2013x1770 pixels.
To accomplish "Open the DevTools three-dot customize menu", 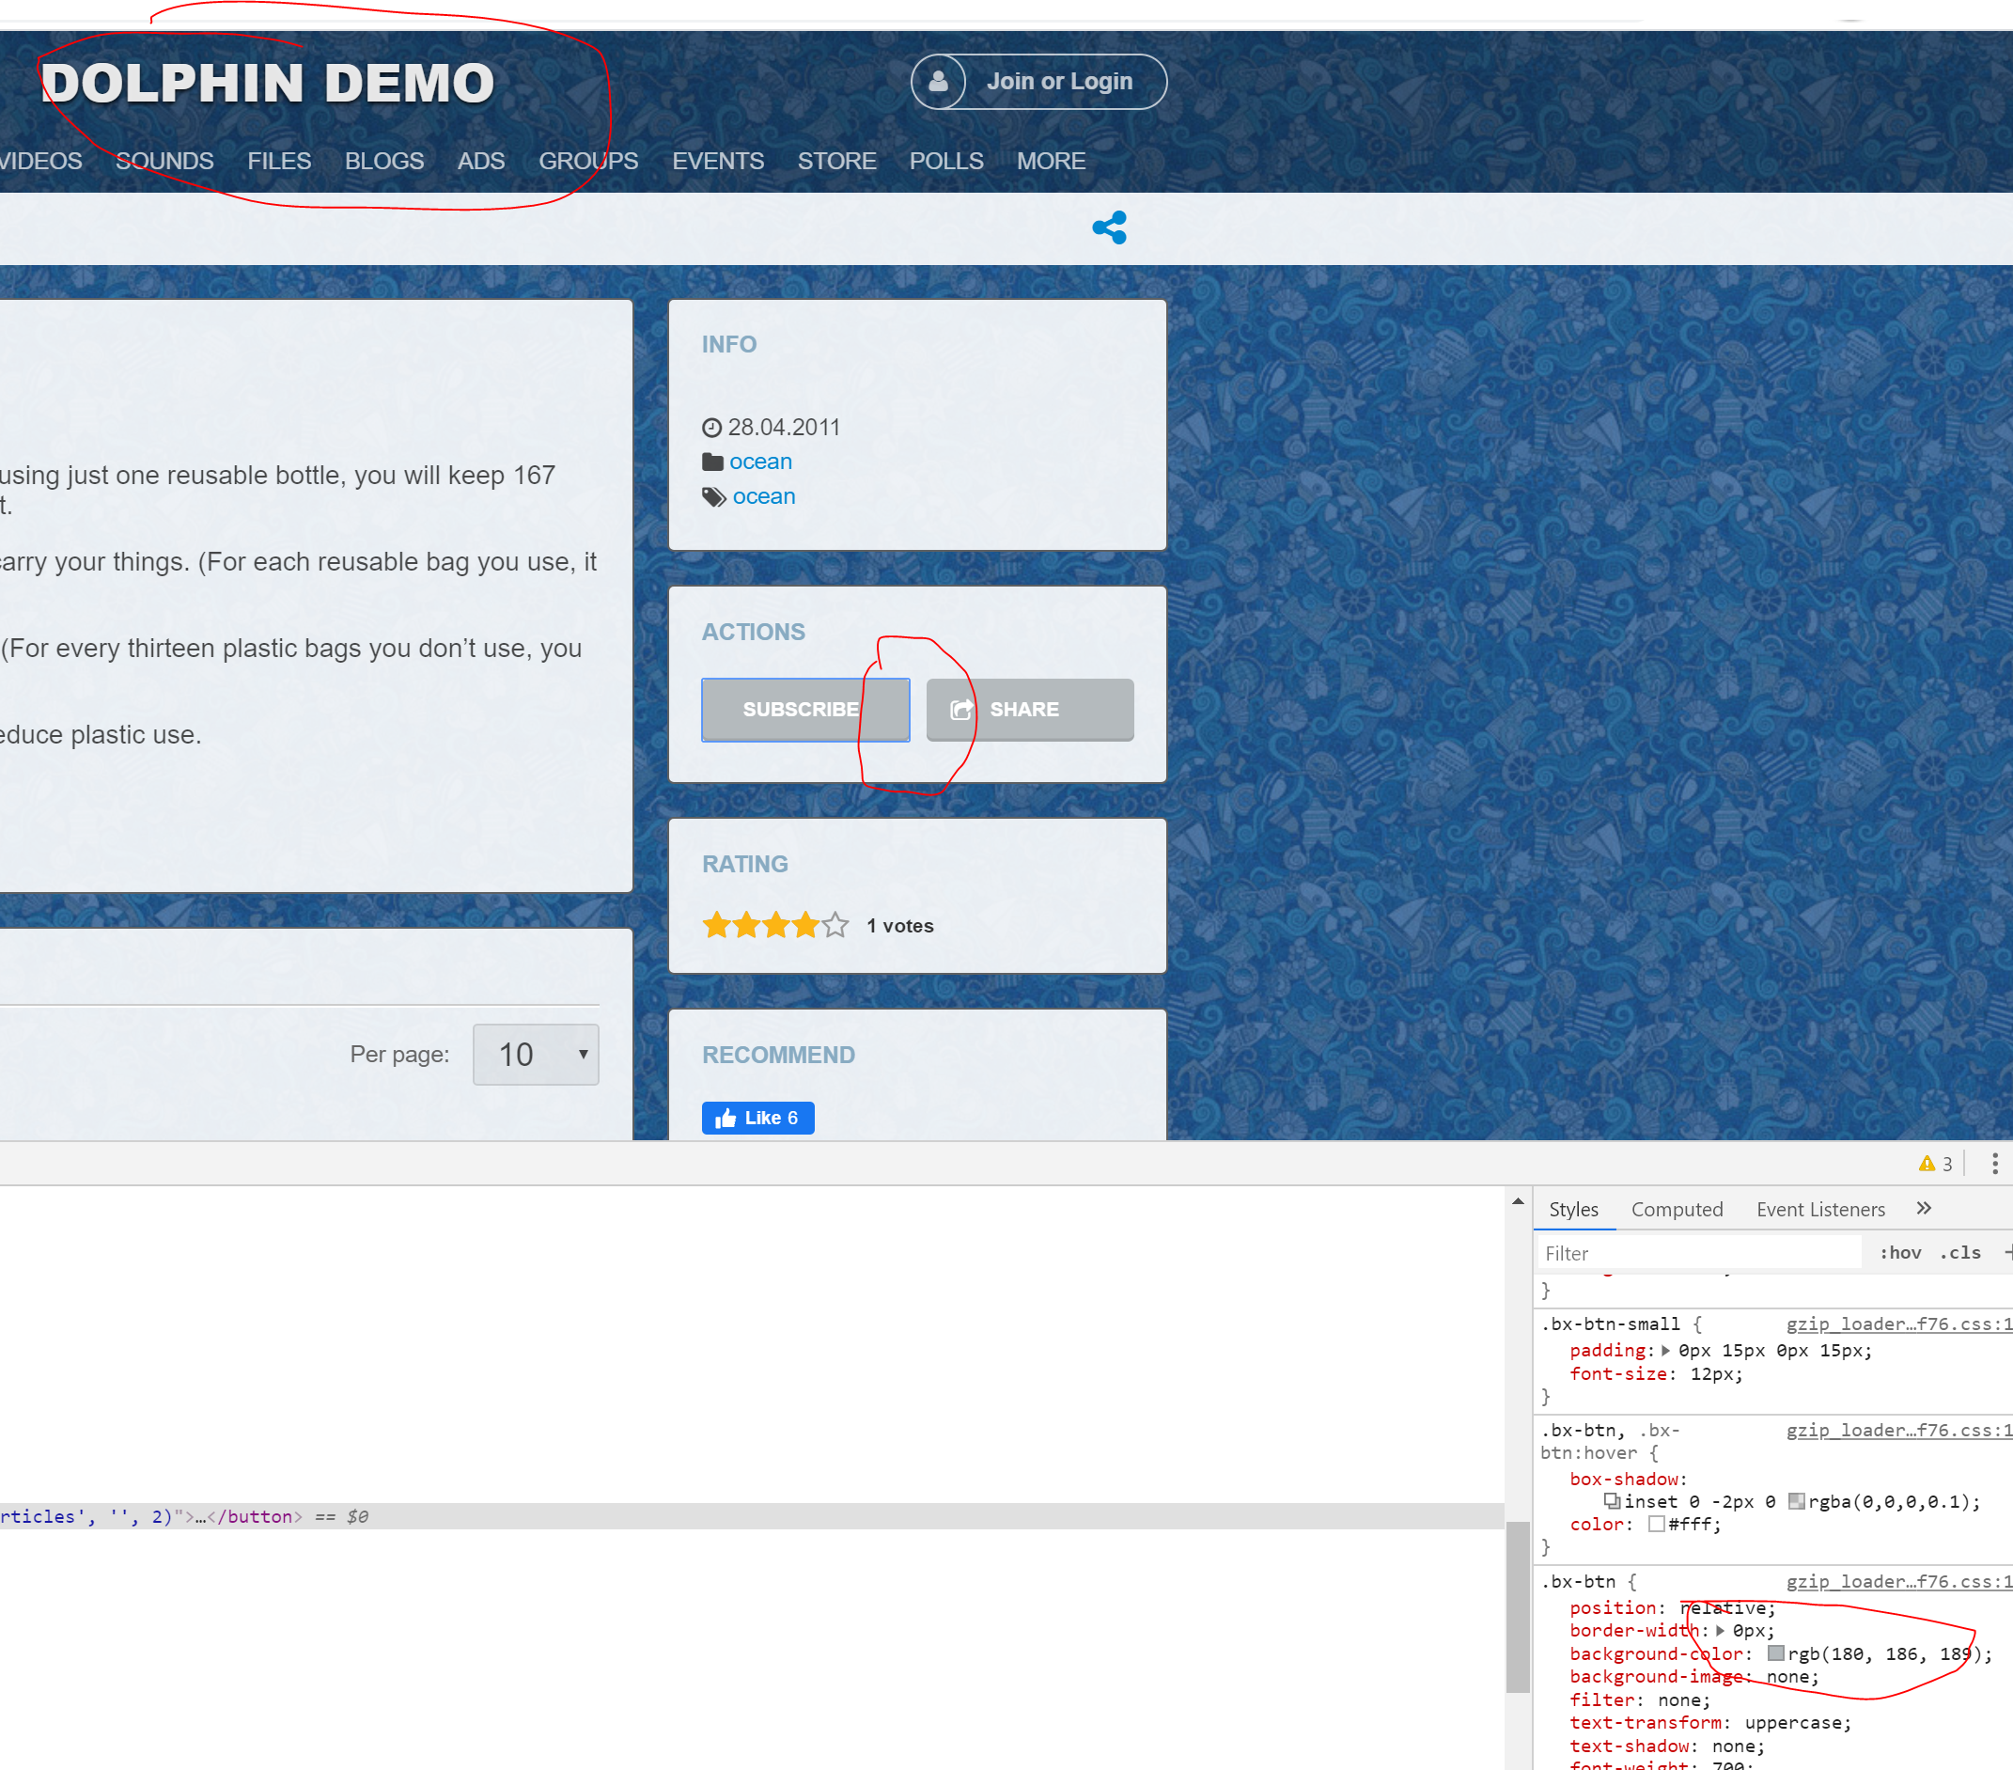I will coord(1994,1164).
